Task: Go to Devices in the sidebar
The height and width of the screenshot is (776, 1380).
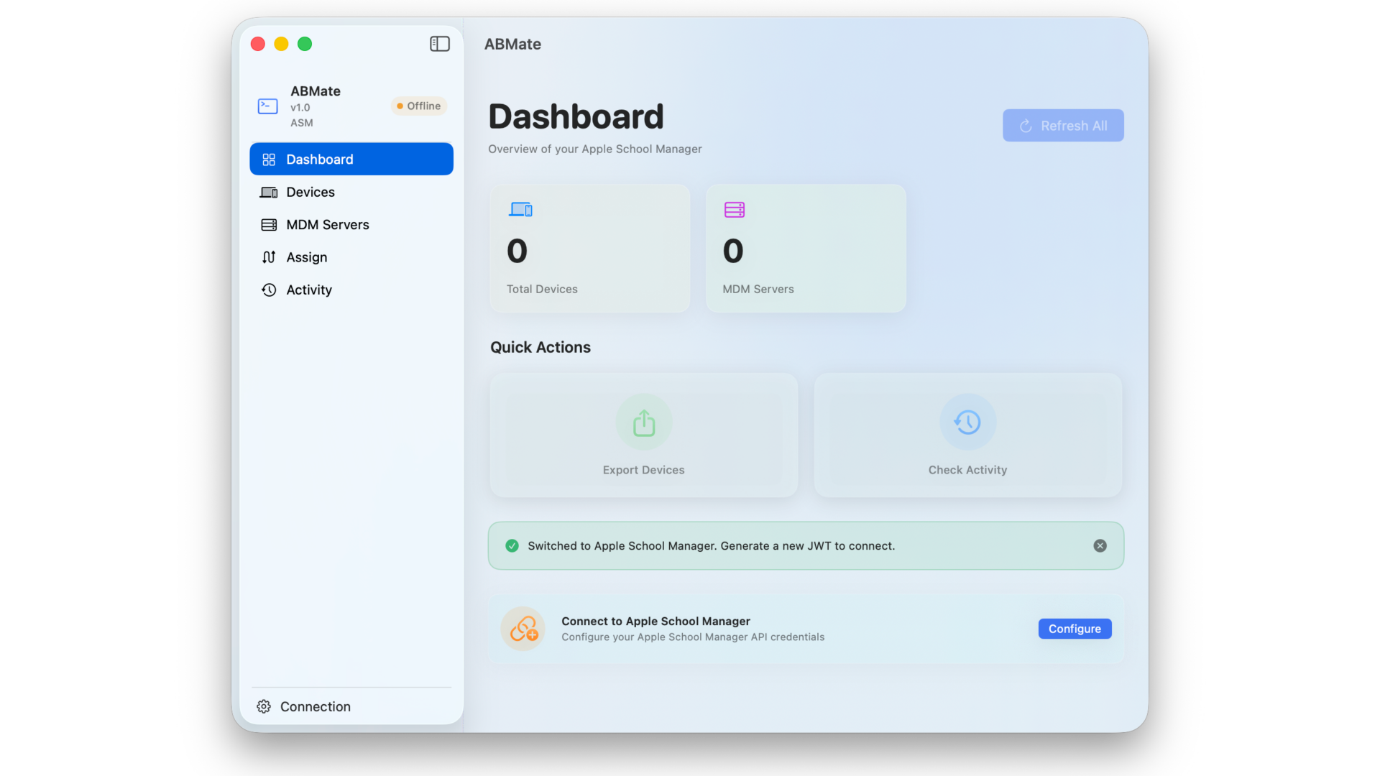Action: (351, 192)
